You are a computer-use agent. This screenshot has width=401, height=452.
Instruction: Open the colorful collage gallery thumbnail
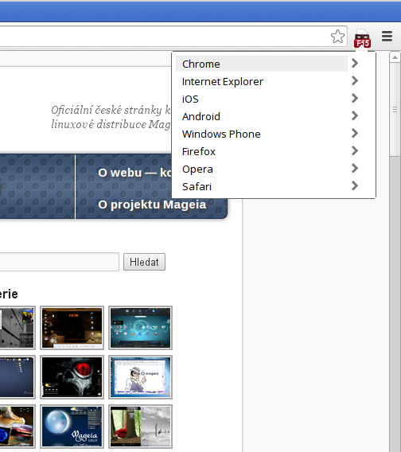coord(17,427)
